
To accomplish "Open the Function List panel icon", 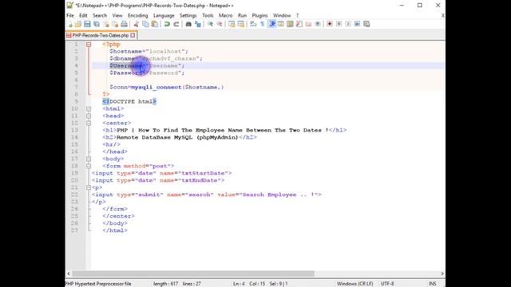I will pos(299,24).
